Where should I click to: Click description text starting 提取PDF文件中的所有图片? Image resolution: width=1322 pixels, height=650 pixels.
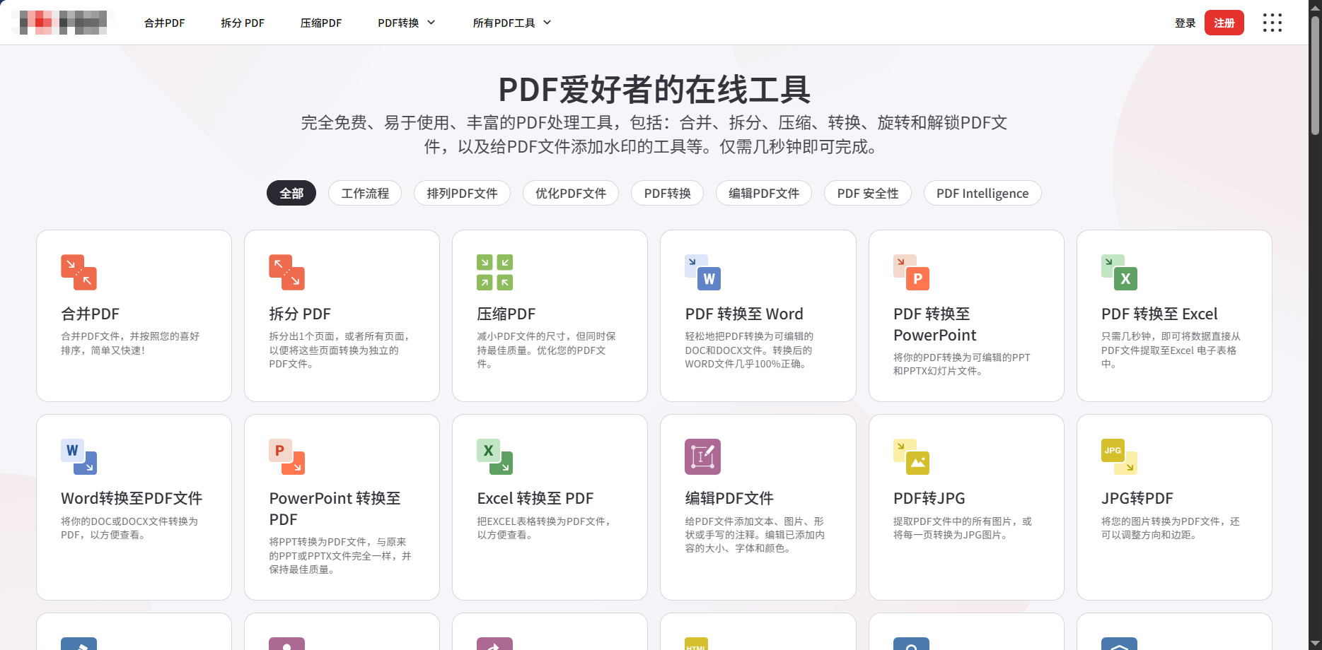pyautogui.click(x=963, y=528)
